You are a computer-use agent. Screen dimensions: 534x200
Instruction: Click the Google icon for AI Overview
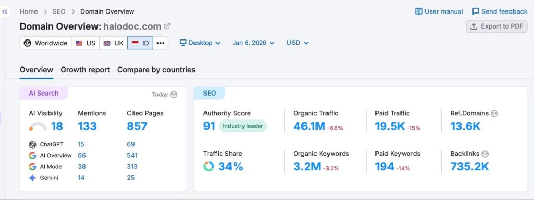point(32,156)
